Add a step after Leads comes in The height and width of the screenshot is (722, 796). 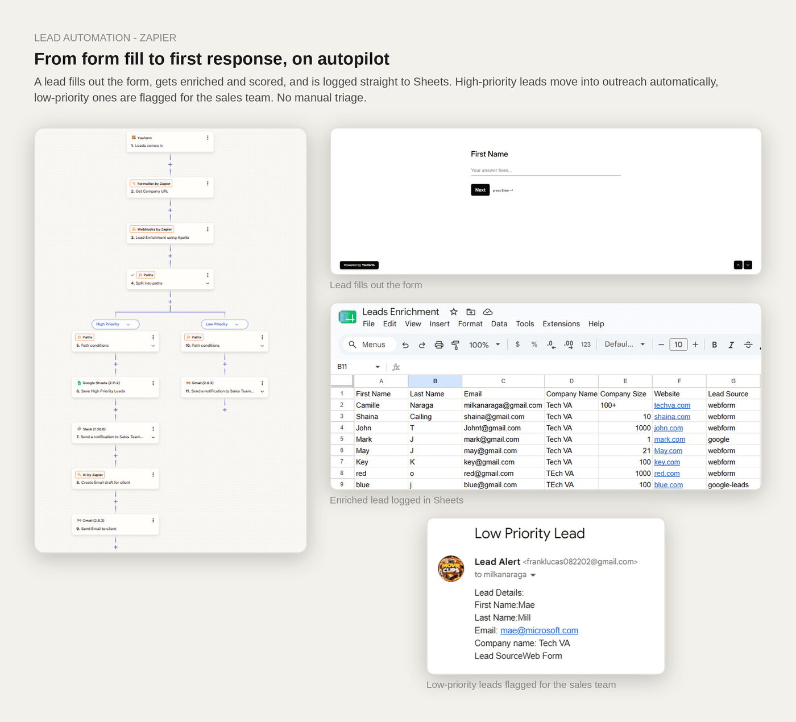tap(170, 165)
